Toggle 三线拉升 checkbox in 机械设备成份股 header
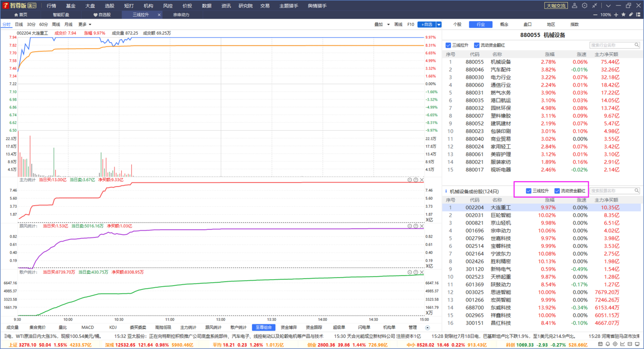The image size is (644, 349). point(529,191)
